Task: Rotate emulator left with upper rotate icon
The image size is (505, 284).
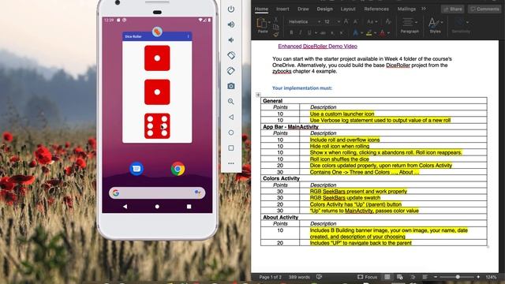Action: click(x=231, y=55)
